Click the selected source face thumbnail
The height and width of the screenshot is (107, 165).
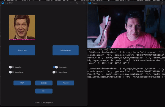click(x=22, y=28)
